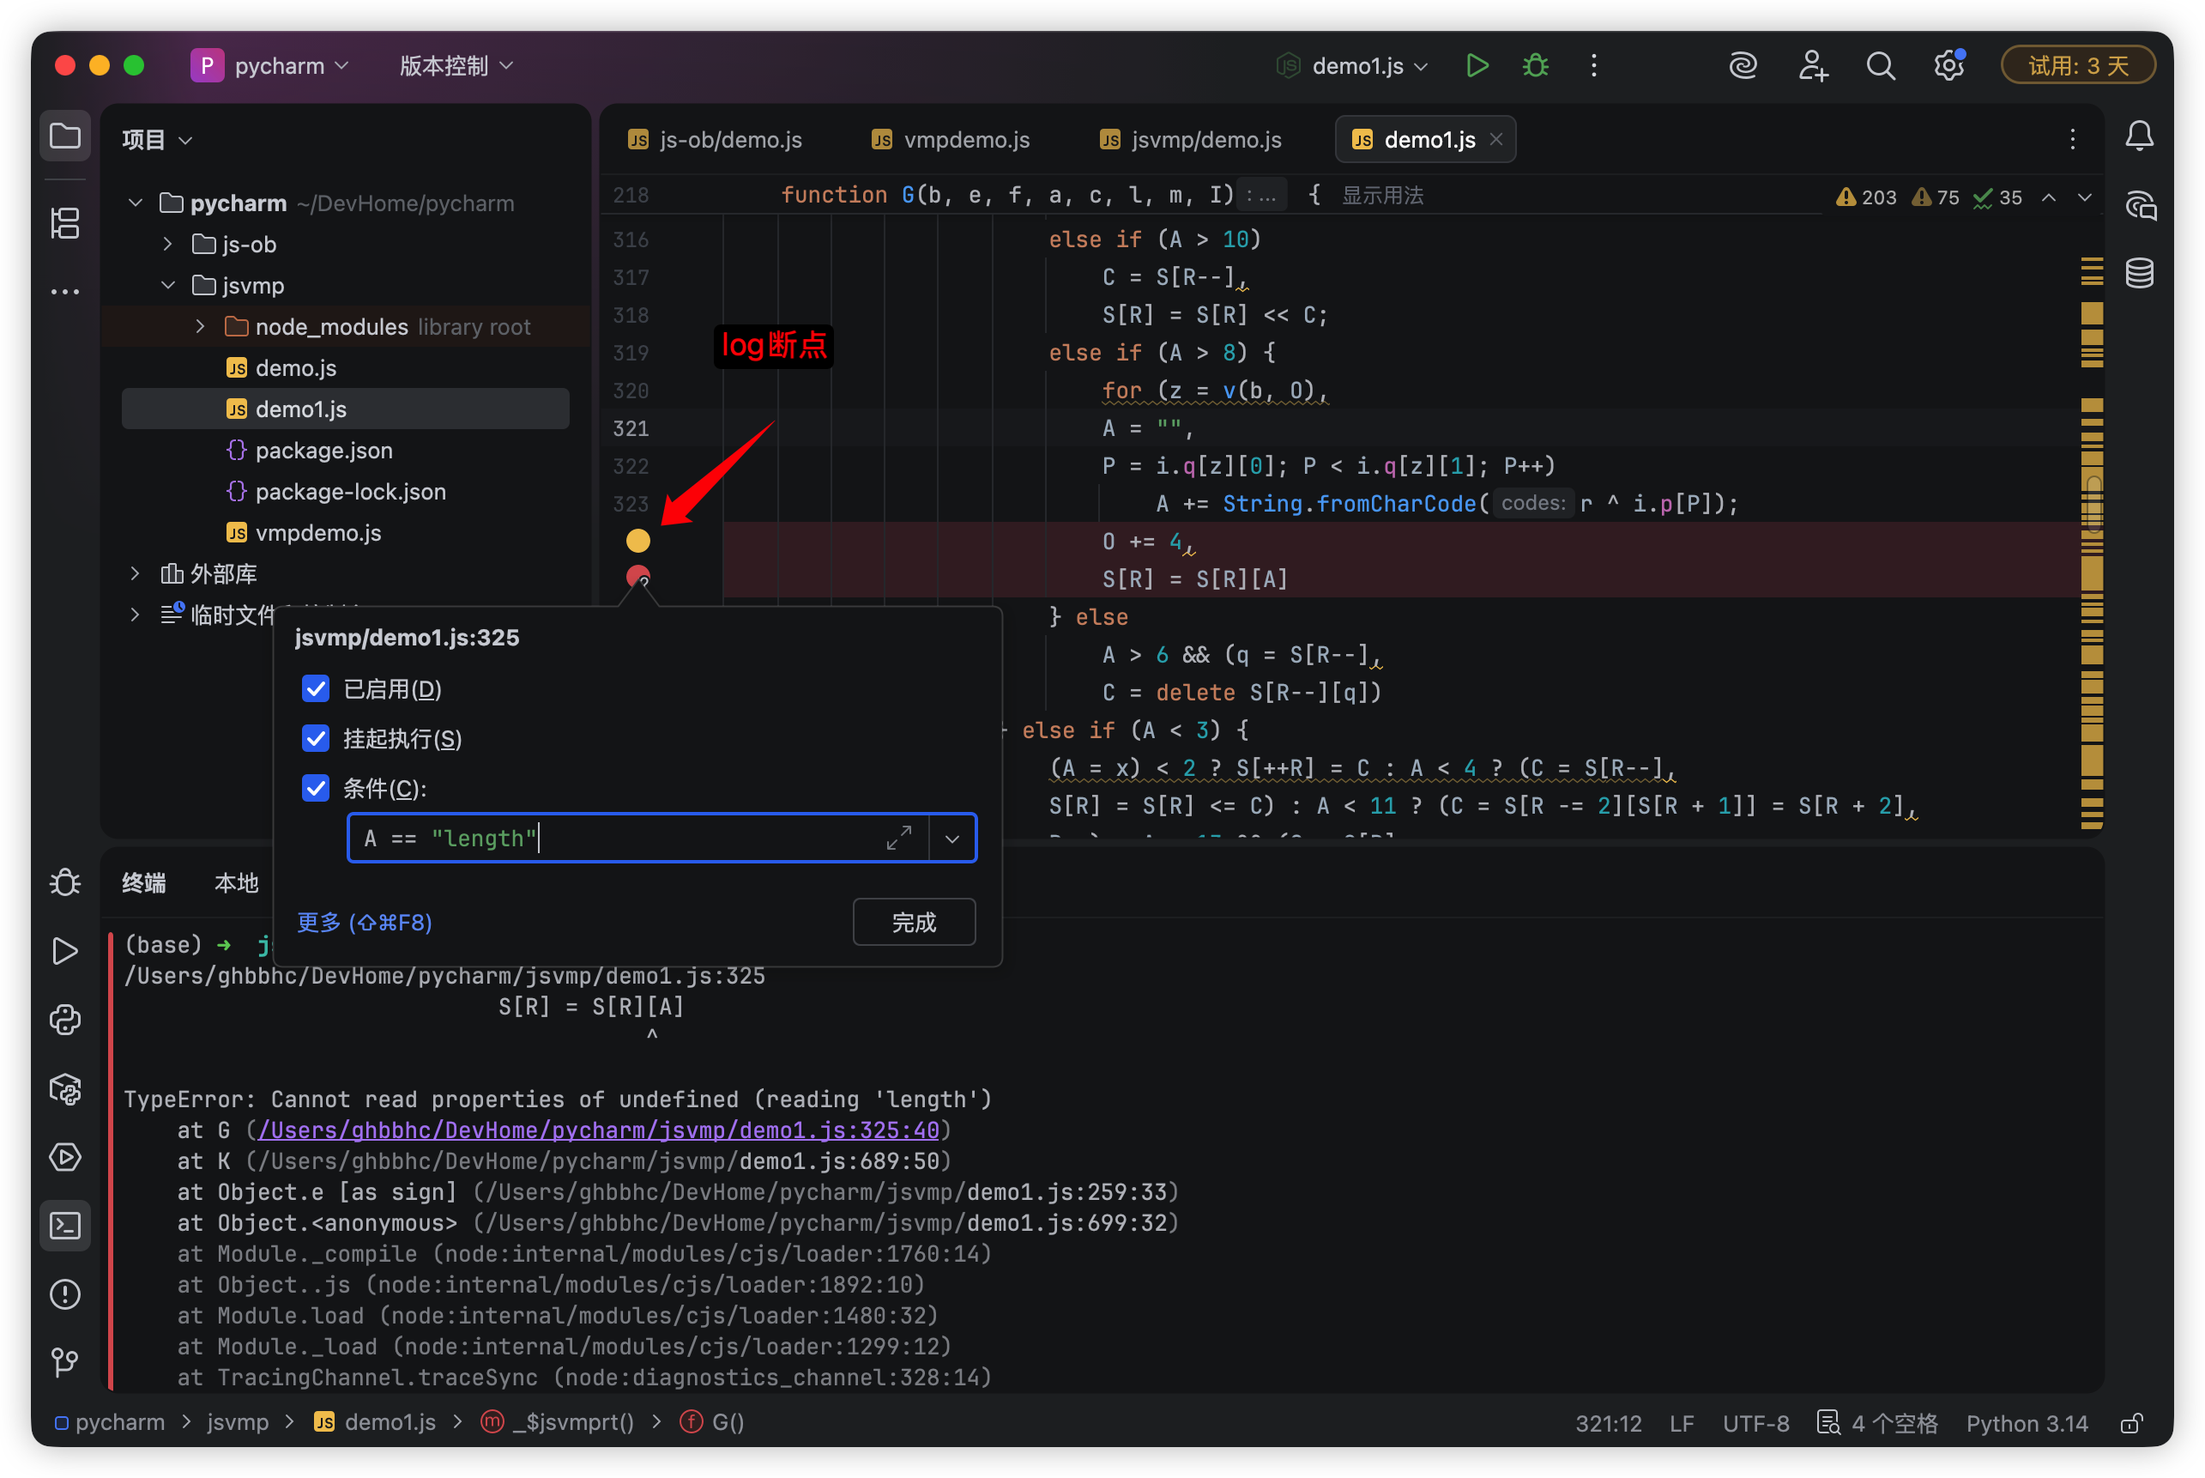The width and height of the screenshot is (2205, 1478).
Task: Expand the js-ob folder
Action: tap(167, 244)
